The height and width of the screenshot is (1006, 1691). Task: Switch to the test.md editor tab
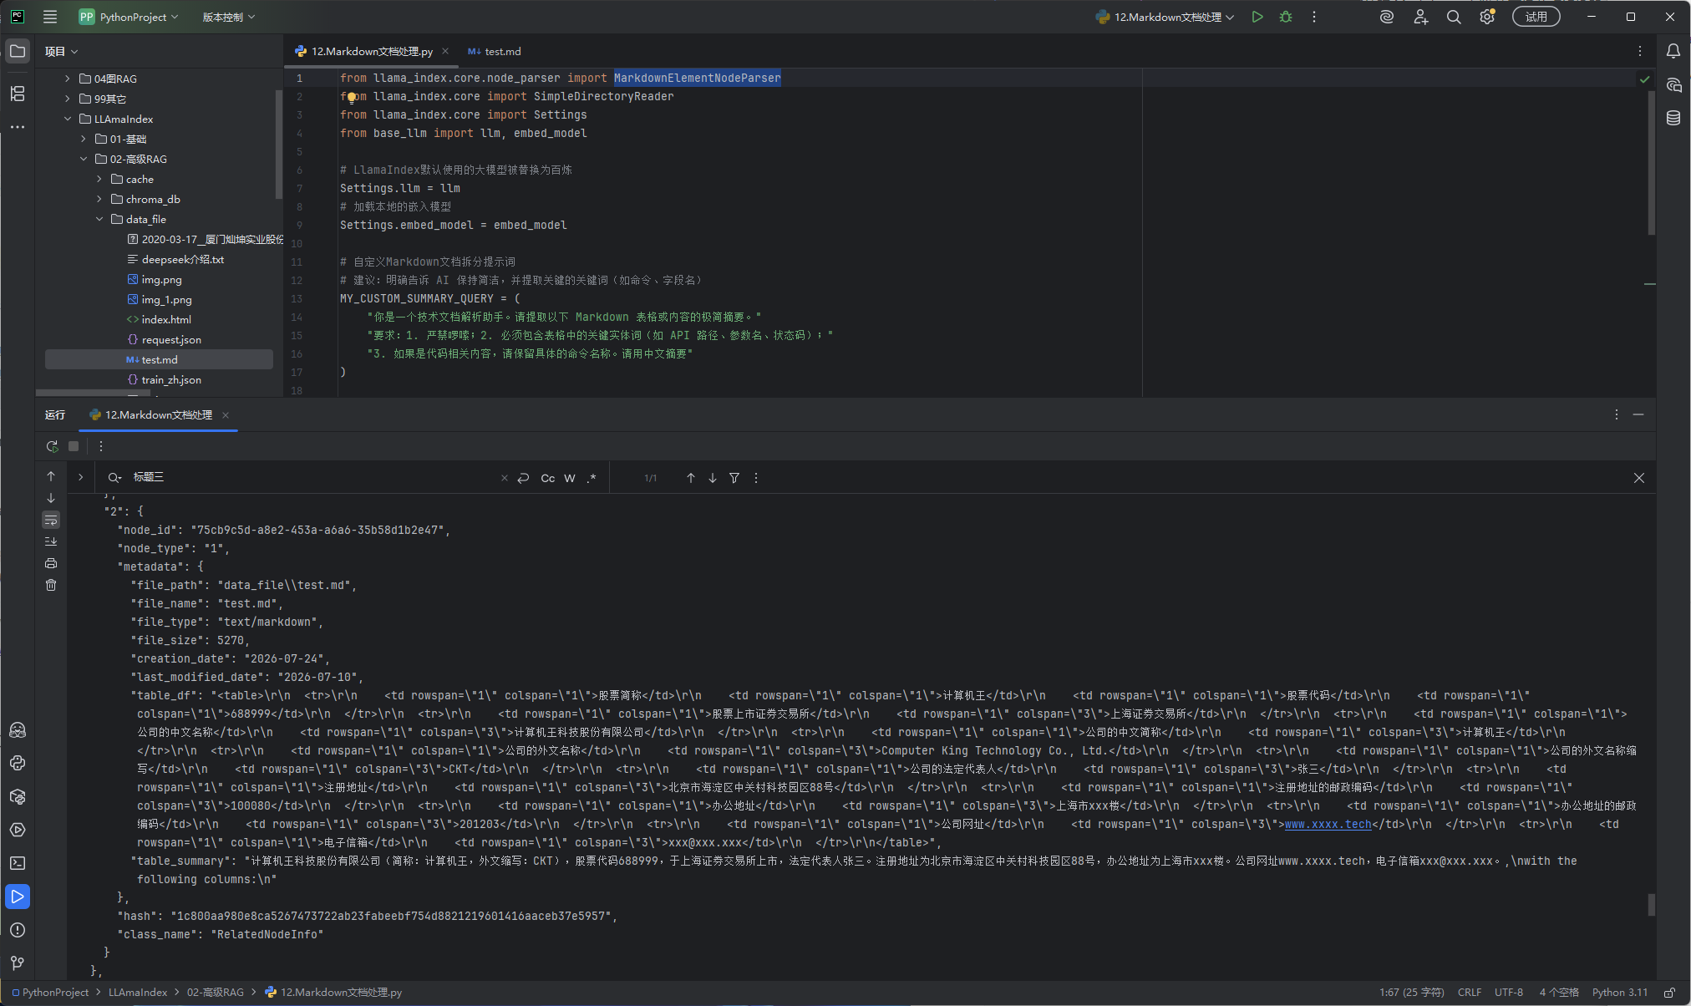(x=495, y=51)
